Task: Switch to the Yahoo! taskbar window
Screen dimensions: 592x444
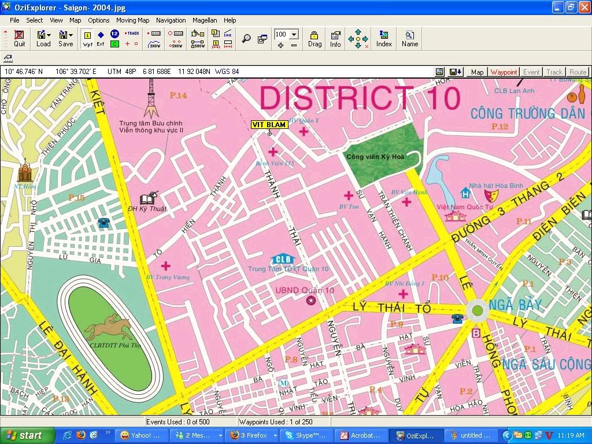Action: pyautogui.click(x=140, y=436)
